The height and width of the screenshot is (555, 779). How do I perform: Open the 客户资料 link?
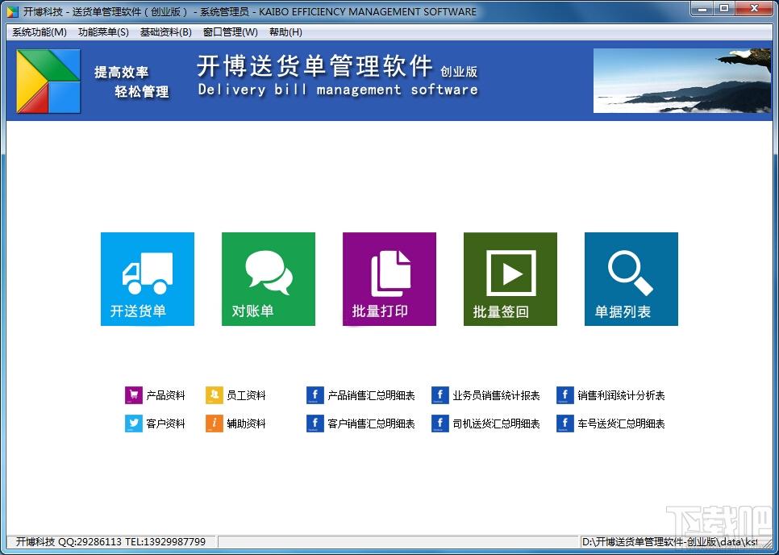point(165,424)
